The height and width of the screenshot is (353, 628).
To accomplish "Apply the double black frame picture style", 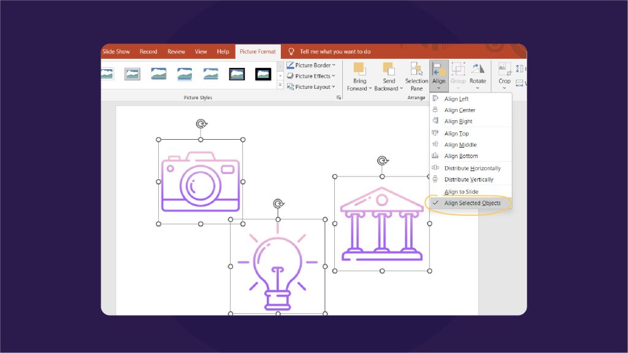I will [237, 74].
